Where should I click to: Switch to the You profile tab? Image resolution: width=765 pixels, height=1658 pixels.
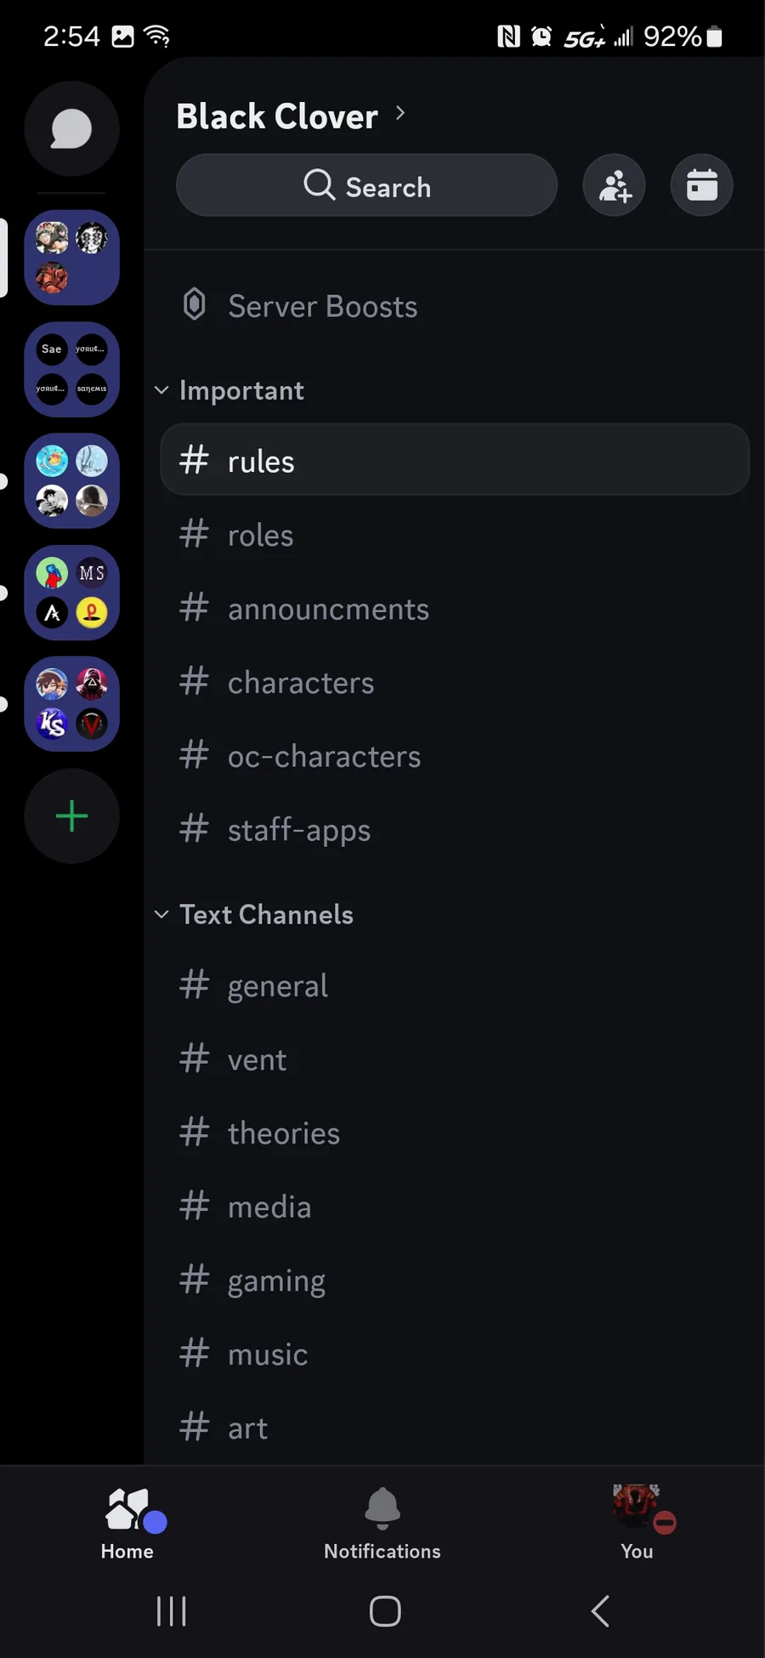[637, 1524]
